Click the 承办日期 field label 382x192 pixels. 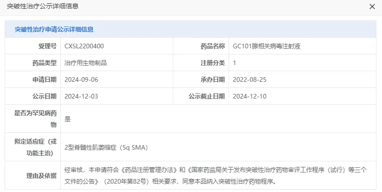click(212, 79)
